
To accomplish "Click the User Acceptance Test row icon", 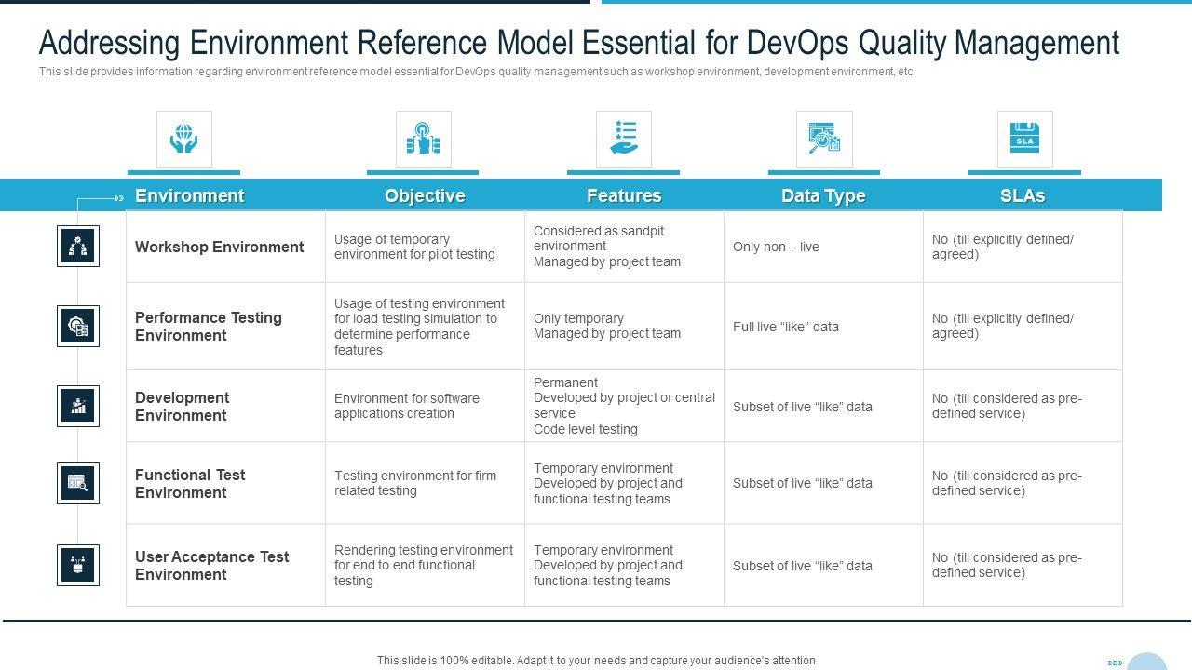I will [78, 565].
